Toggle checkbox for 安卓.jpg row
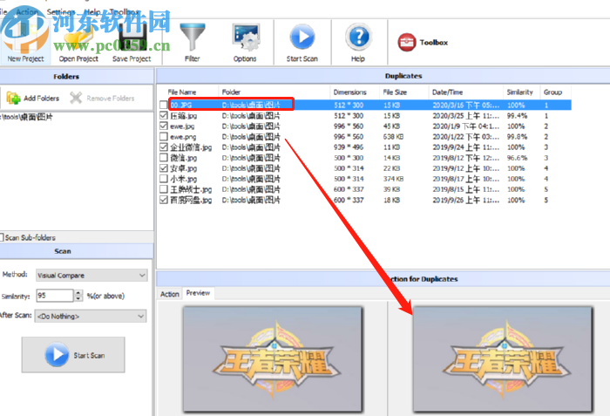Image resolution: width=610 pixels, height=416 pixels. tap(164, 167)
